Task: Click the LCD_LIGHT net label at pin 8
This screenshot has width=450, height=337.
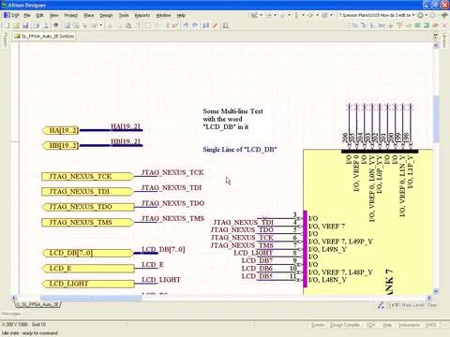Action: 253,253
